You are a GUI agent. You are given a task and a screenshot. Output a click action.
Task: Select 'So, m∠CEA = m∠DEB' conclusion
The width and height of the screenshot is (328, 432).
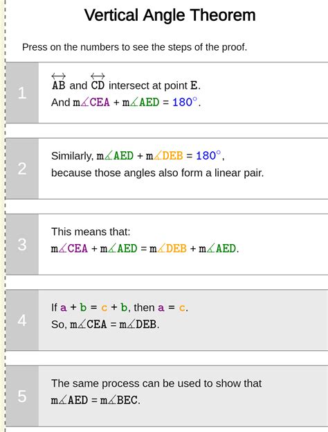point(105,325)
